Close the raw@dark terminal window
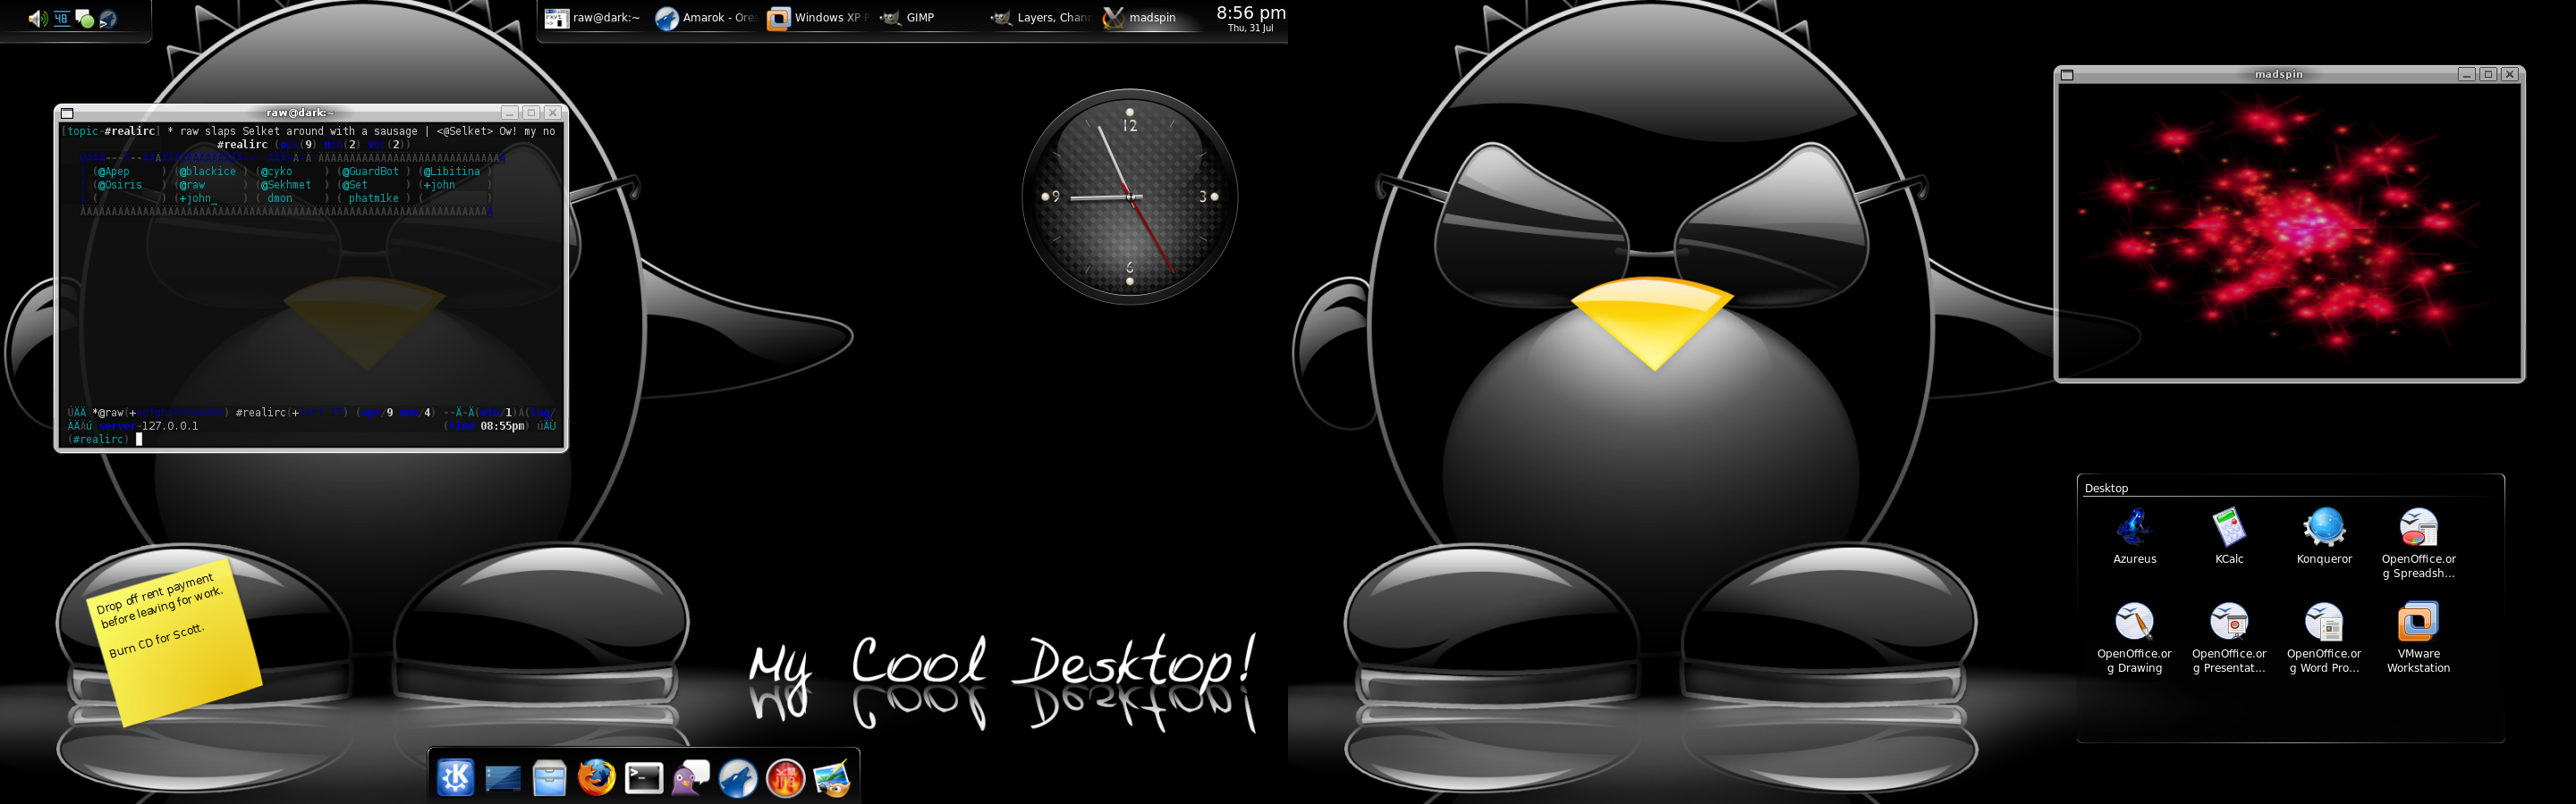The width and height of the screenshot is (2576, 804). [552, 113]
